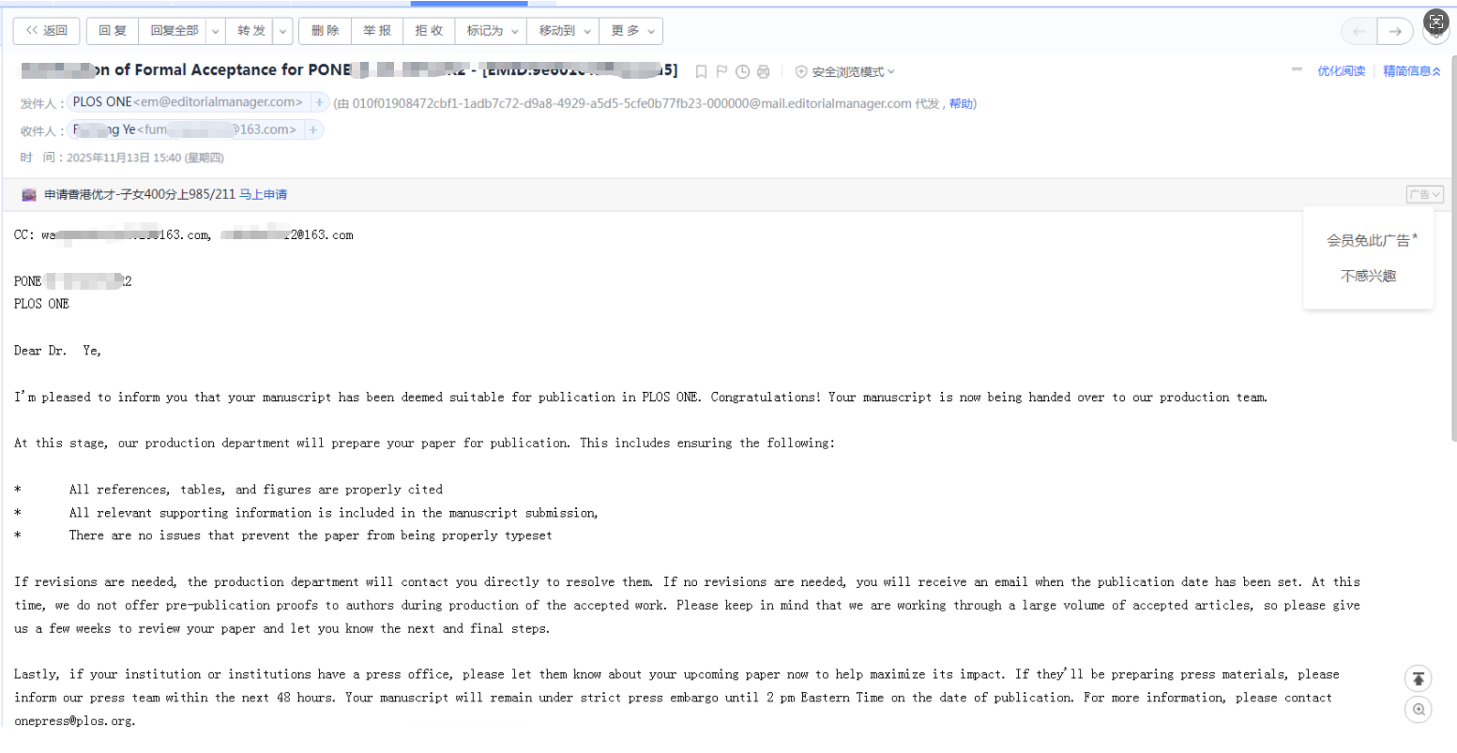Viewport: 1457px width, 753px height.
Task: Open the 回复全部 dropdown arrow
Action: click(x=215, y=31)
